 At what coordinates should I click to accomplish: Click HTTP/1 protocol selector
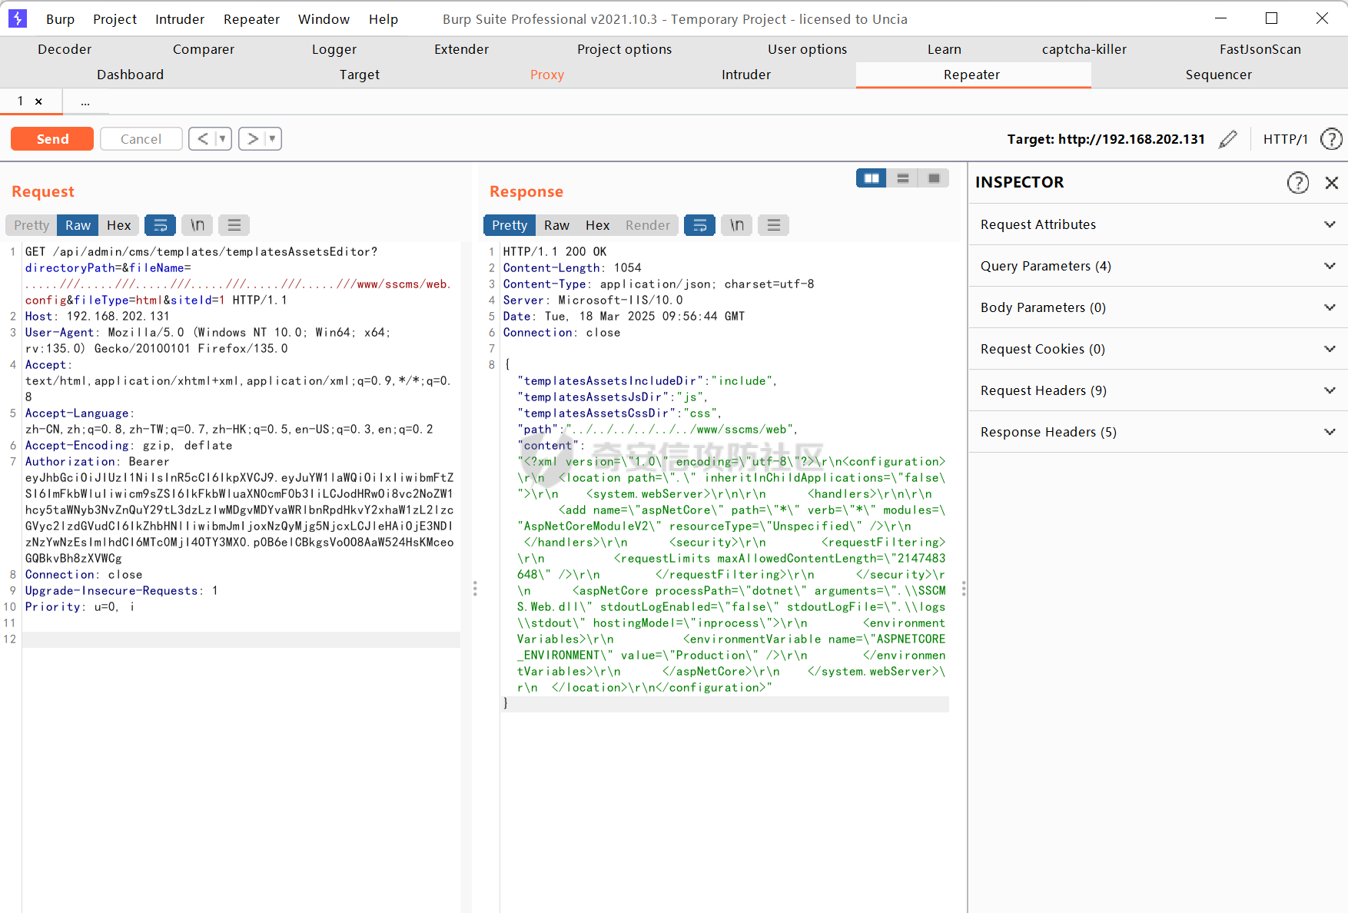[1285, 139]
